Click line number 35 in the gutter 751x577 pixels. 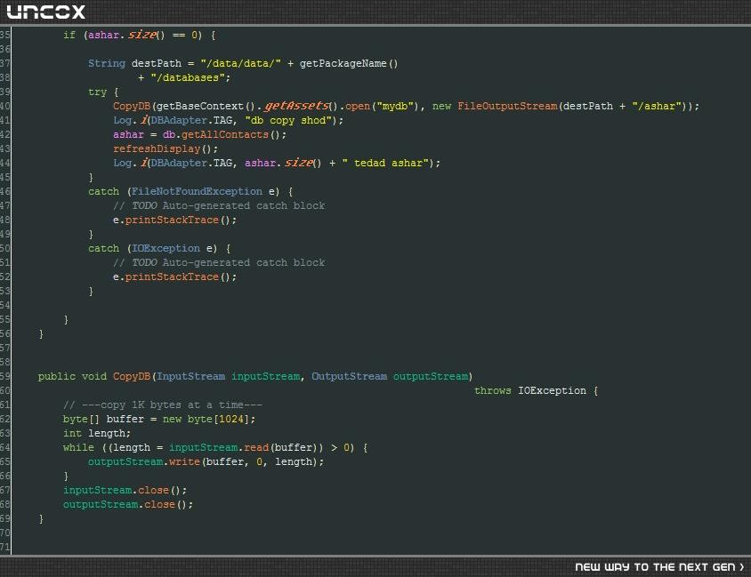point(4,35)
